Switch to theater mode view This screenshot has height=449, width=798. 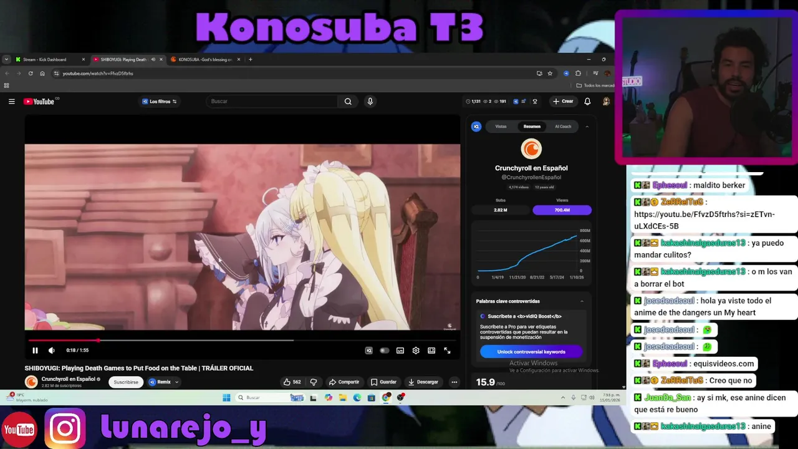click(431, 350)
